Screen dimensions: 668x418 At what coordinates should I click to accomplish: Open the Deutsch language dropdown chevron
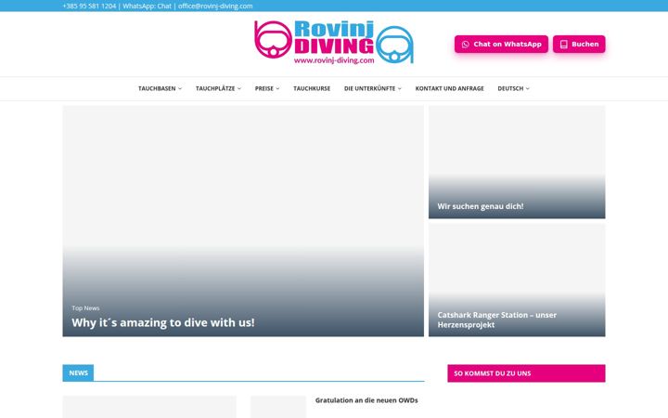click(527, 89)
